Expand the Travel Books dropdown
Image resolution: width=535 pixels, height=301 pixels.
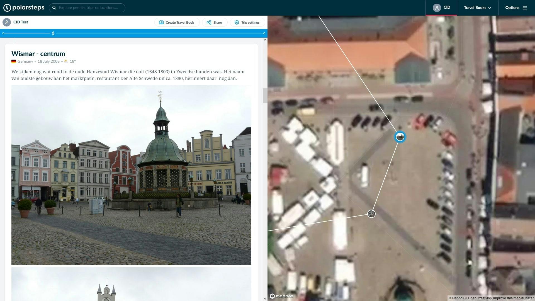[477, 8]
